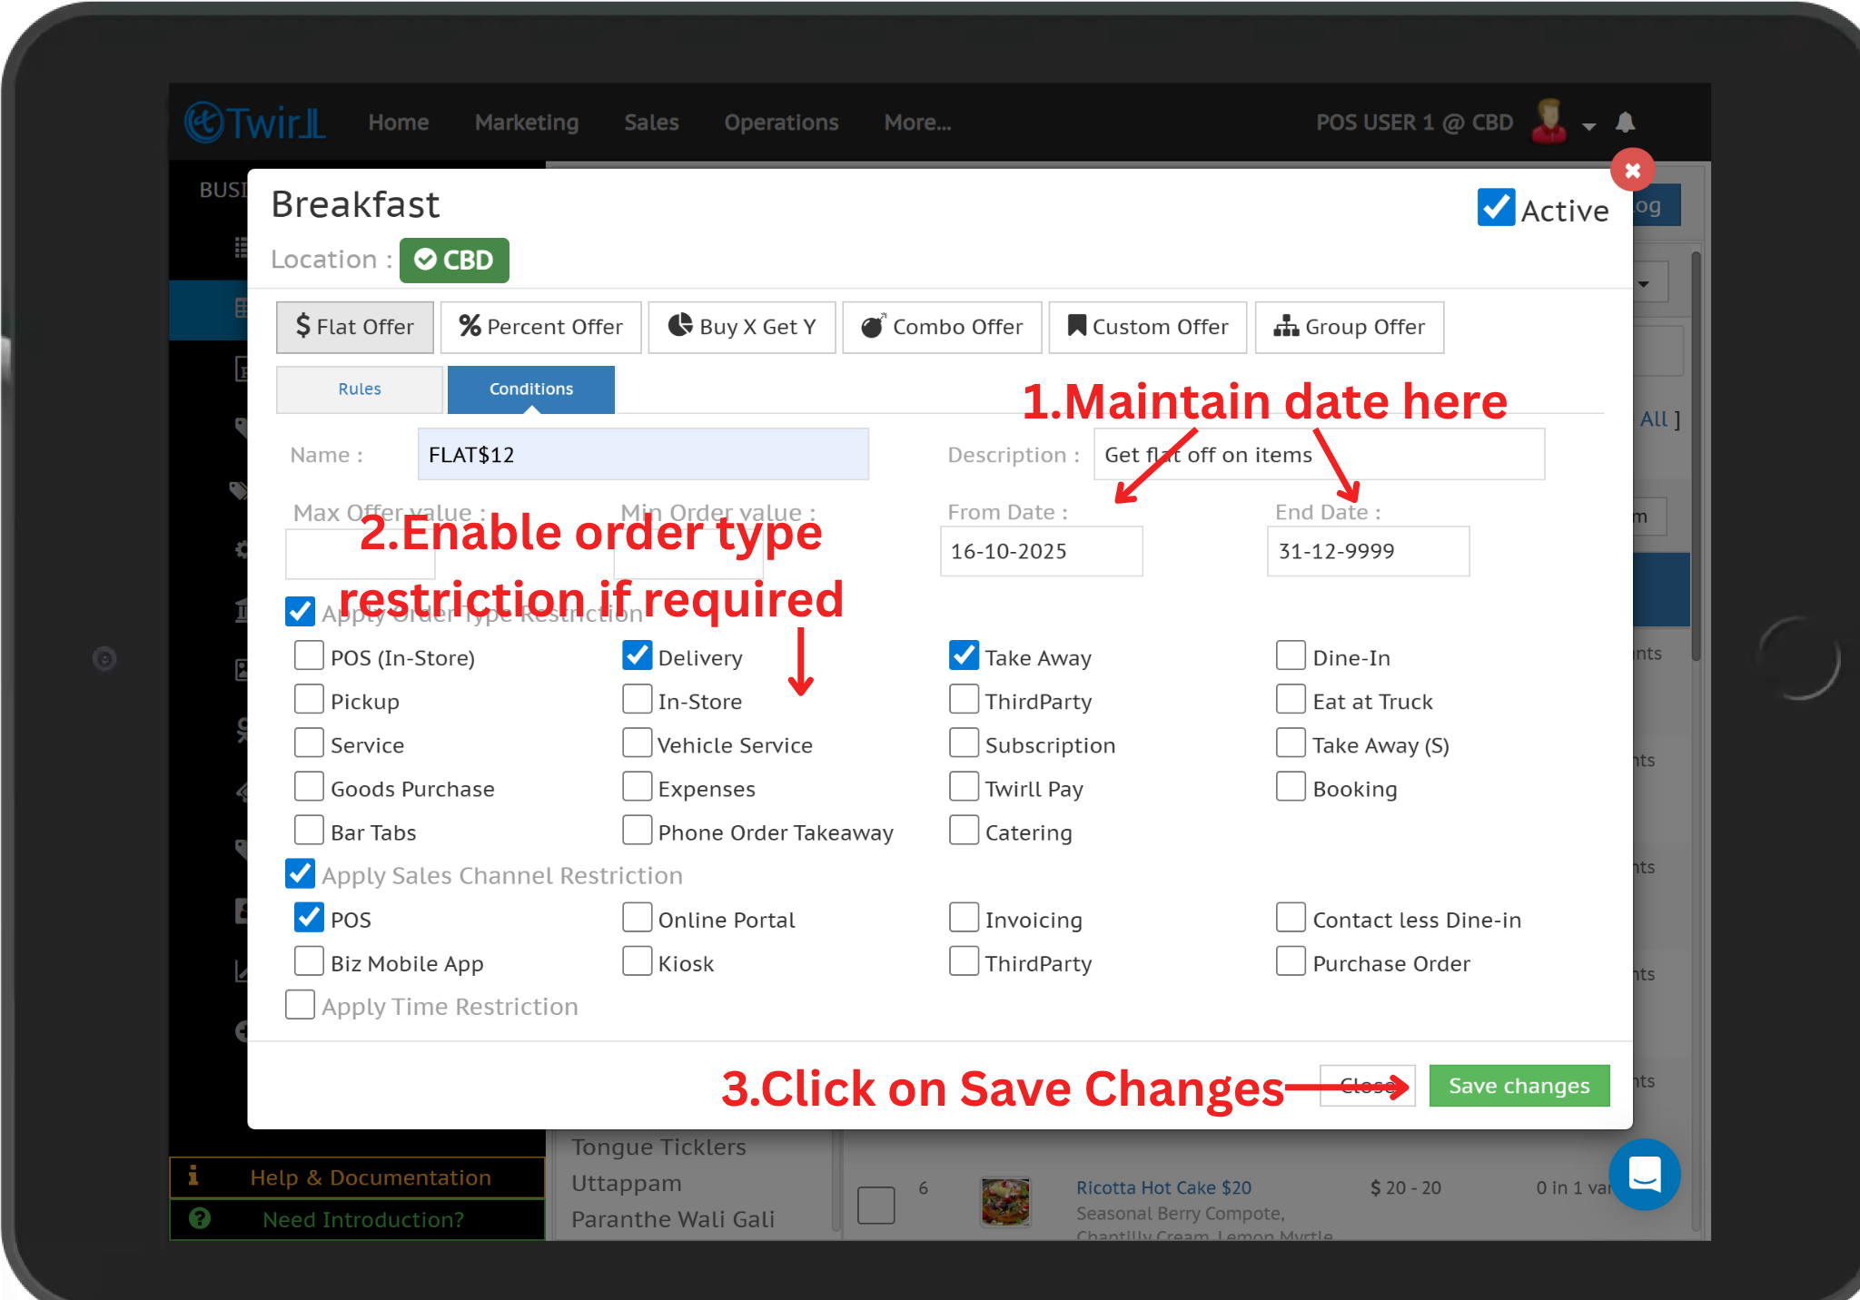This screenshot has width=1860, height=1300.
Task: Enable Apply Time Restriction checkbox
Action: 301,1005
